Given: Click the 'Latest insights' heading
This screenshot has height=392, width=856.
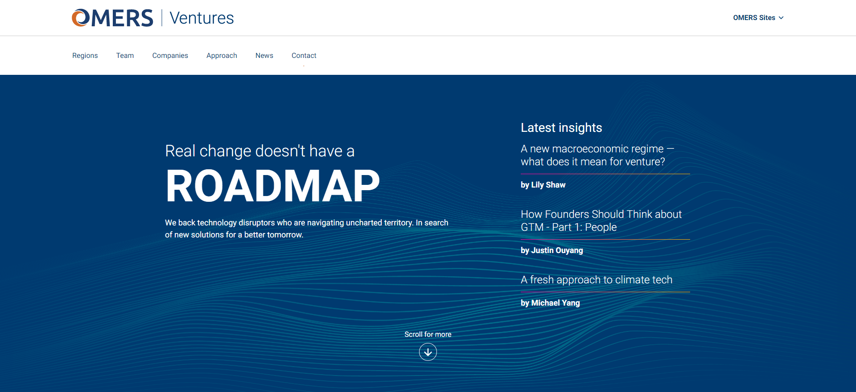Looking at the screenshot, I should coord(561,128).
